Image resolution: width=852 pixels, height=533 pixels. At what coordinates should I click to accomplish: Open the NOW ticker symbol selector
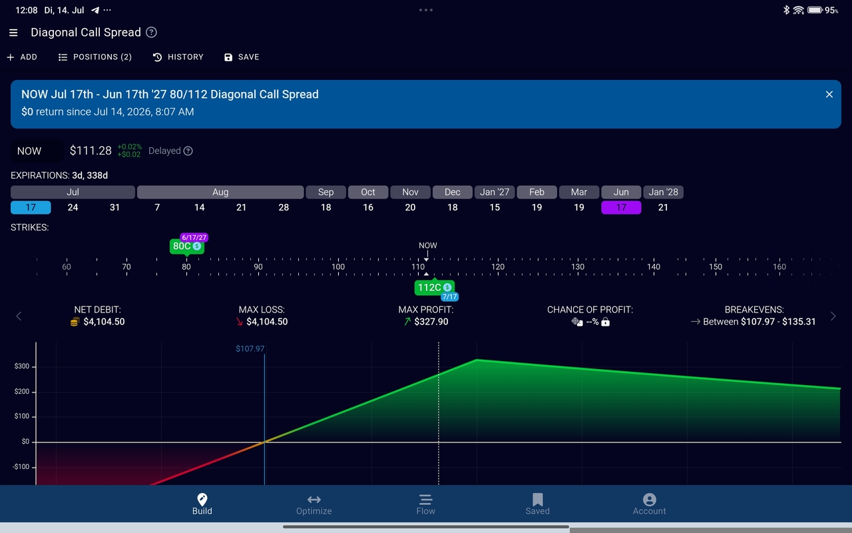[37, 151]
